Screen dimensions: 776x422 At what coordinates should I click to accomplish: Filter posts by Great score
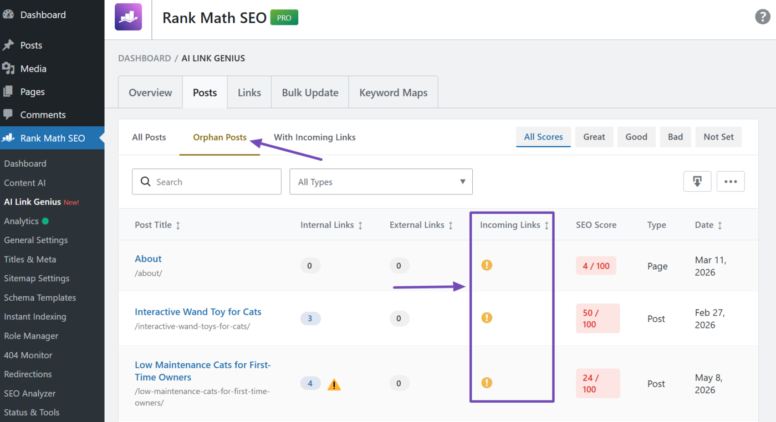point(594,137)
